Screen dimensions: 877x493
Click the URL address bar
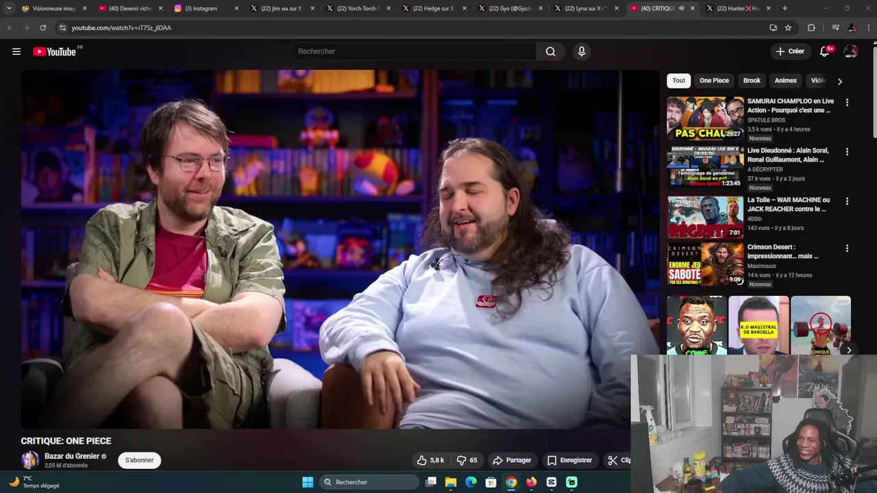[x=411, y=27]
